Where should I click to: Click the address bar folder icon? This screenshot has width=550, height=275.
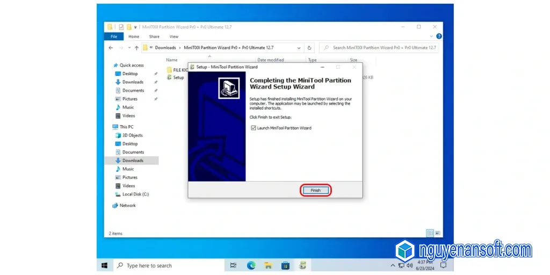145,48
